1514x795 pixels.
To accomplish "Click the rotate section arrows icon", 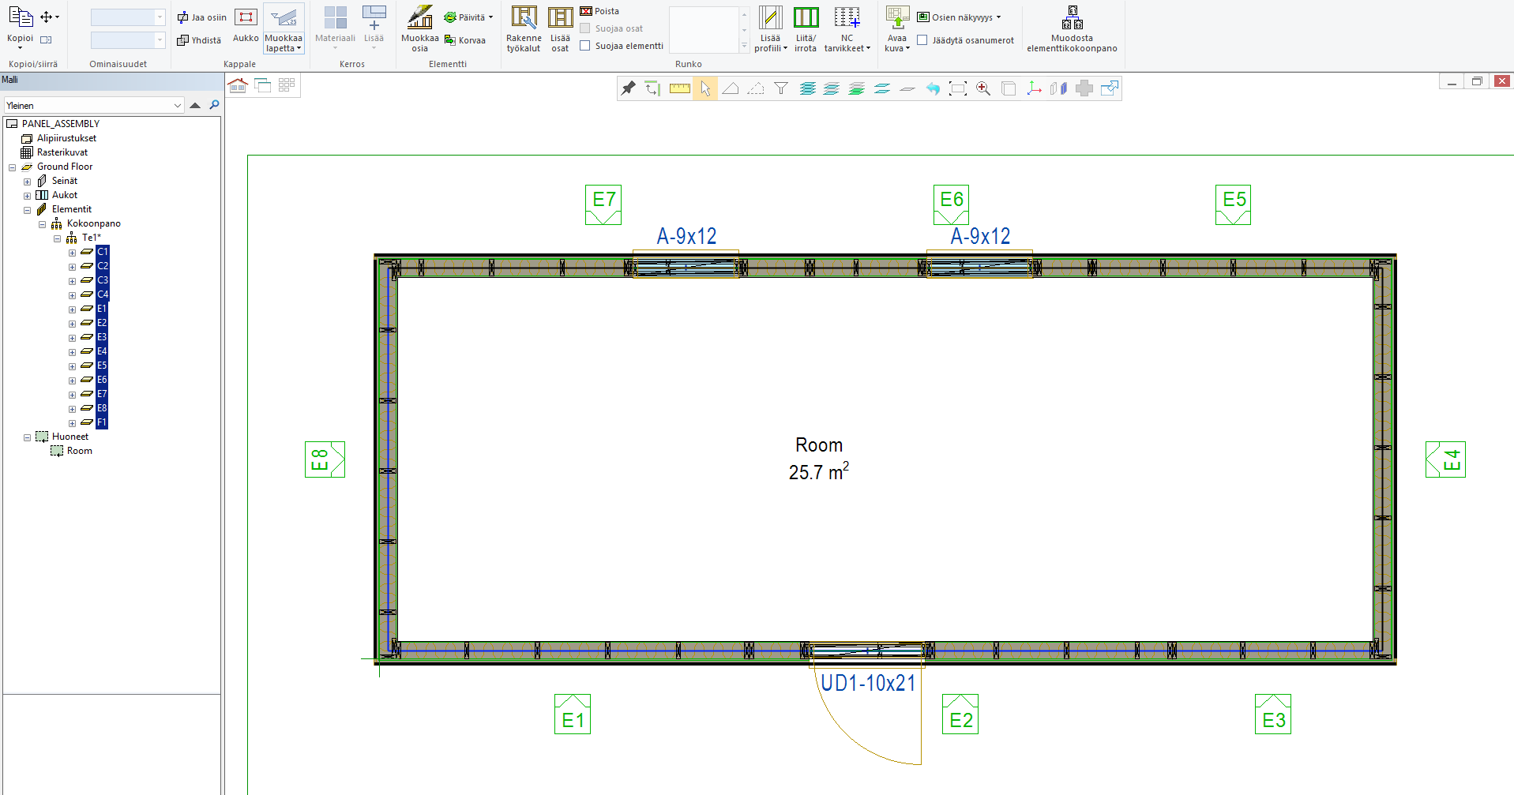I will pos(652,88).
